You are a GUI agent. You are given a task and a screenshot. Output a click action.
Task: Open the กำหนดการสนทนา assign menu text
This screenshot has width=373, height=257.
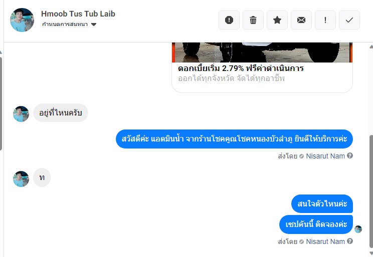pyautogui.click(x=65, y=24)
